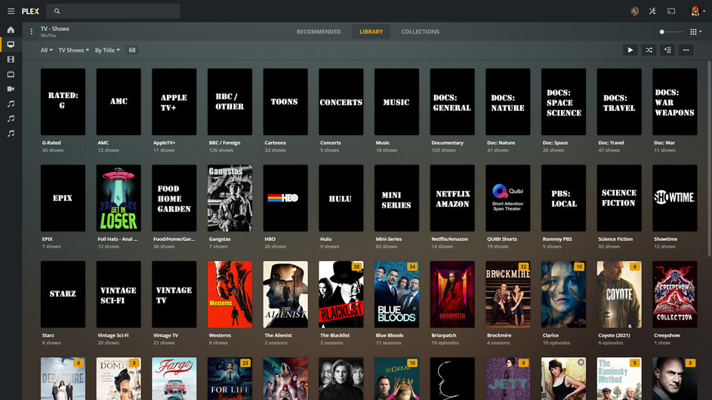This screenshot has width=712, height=400.
Task: Open the Concerts collection poster
Action: [341, 102]
